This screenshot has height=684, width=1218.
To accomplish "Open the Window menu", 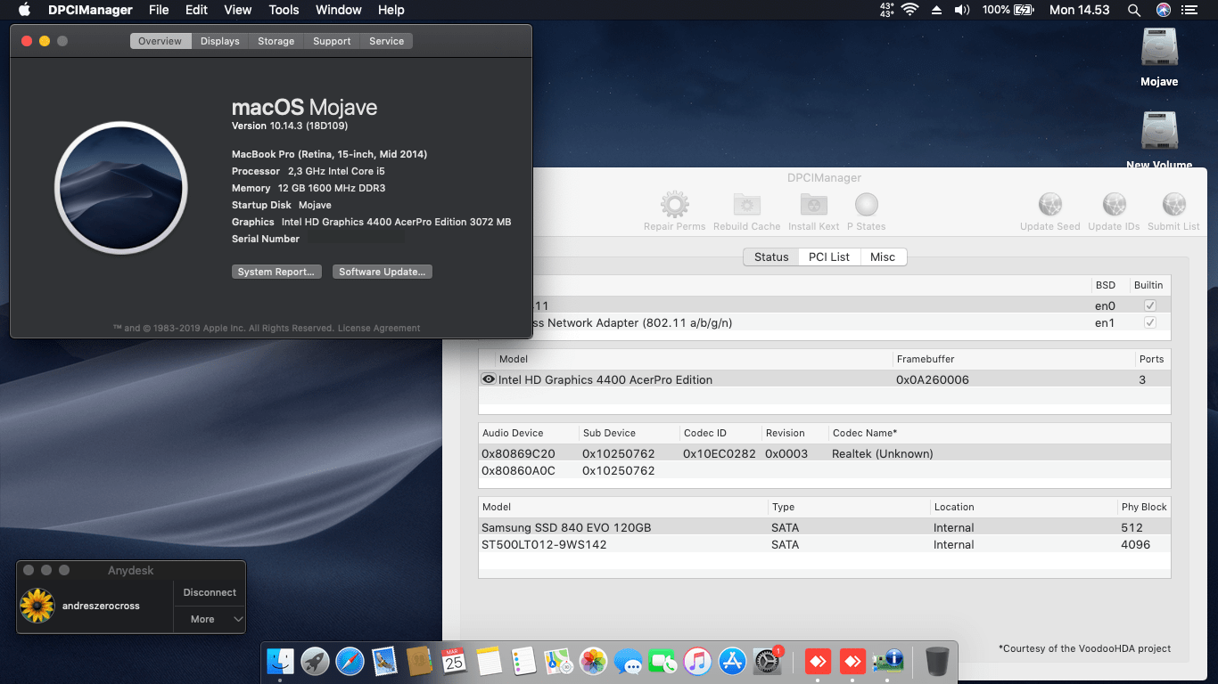I will [338, 10].
